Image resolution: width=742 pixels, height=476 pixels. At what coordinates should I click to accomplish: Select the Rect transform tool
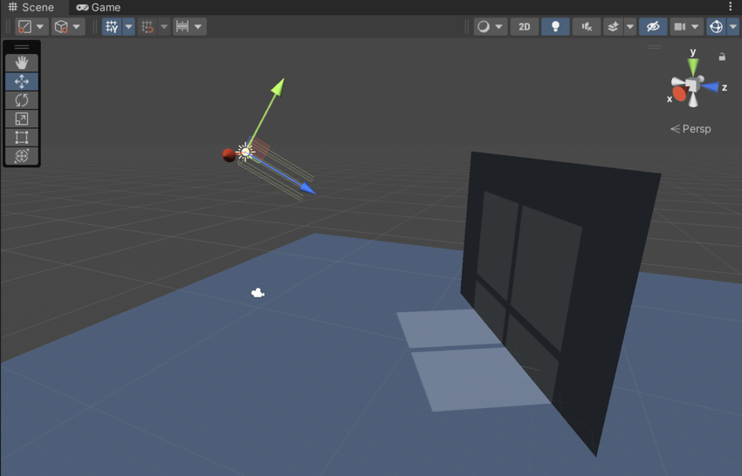(22, 137)
